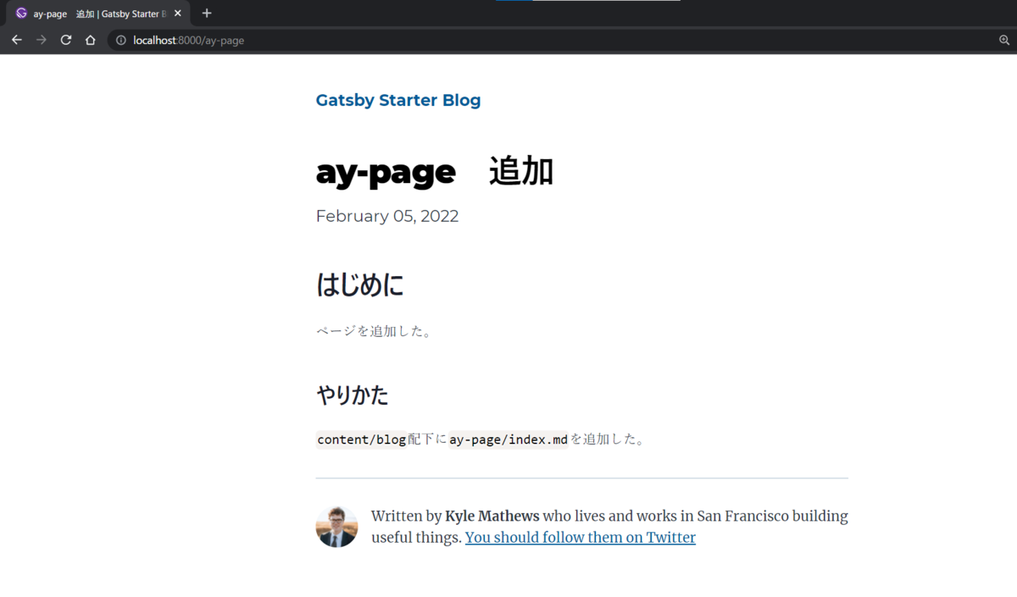Click the author name 'Kyle Mathews'
The image size is (1017, 597).
(x=492, y=516)
